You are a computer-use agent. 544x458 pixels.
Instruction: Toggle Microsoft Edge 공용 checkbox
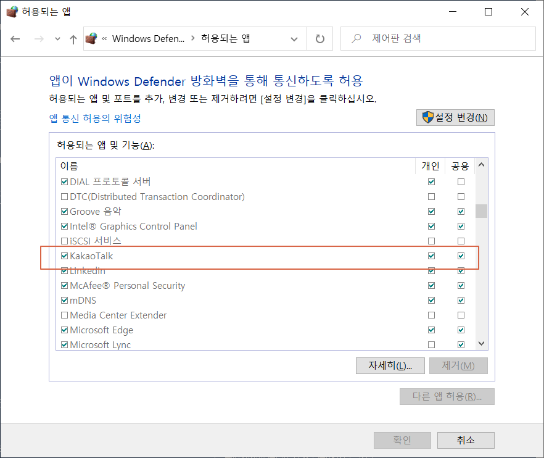pyautogui.click(x=461, y=330)
